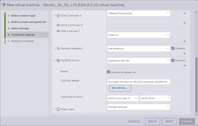Click the CD/DVD Drive disc icon
The width and height of the screenshot is (198, 126).
click(58, 60)
